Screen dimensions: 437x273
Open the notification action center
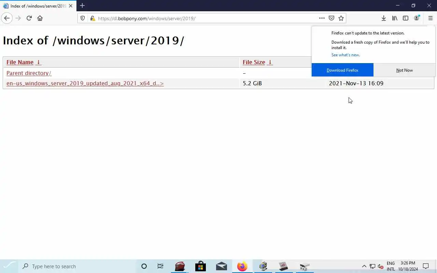pyautogui.click(x=426, y=266)
